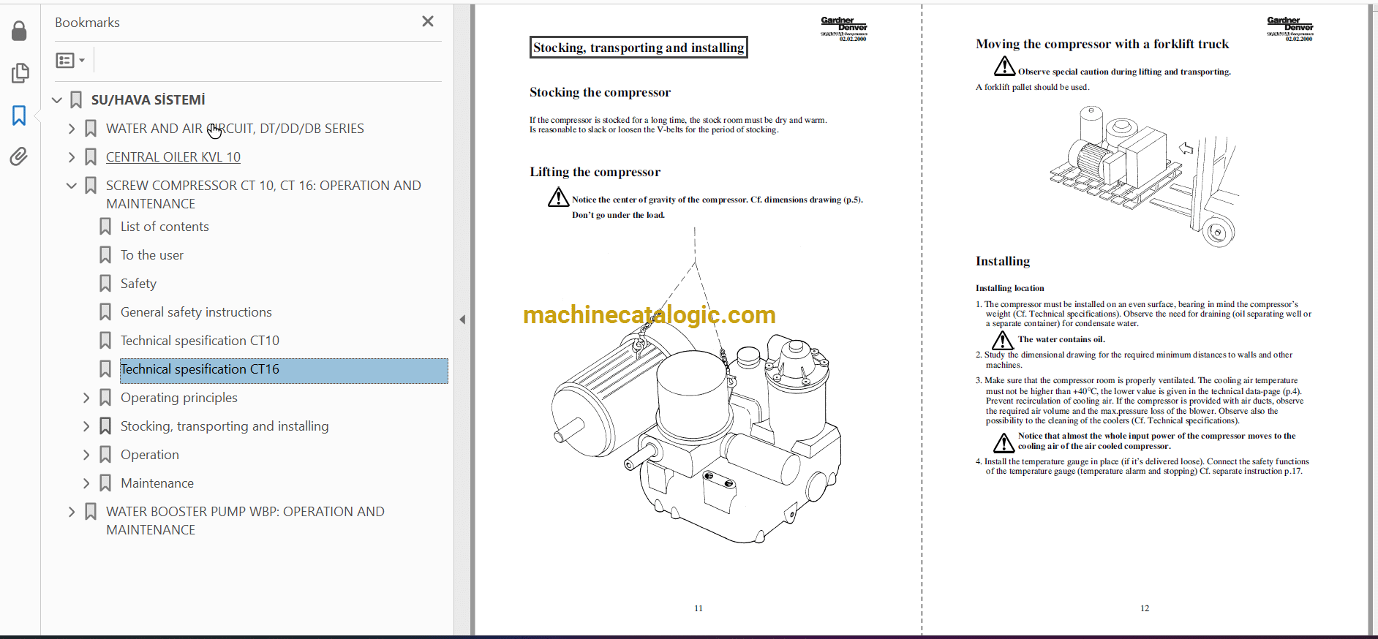Open WATER BOOSTER PUMP WBP: OPERATION AND MAINTENANCE bookmark

pyautogui.click(x=245, y=521)
